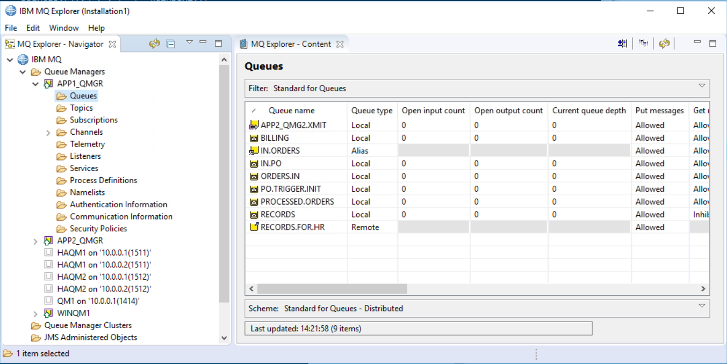Select the Services folder
This screenshot has height=364, width=727.
click(x=77, y=168)
